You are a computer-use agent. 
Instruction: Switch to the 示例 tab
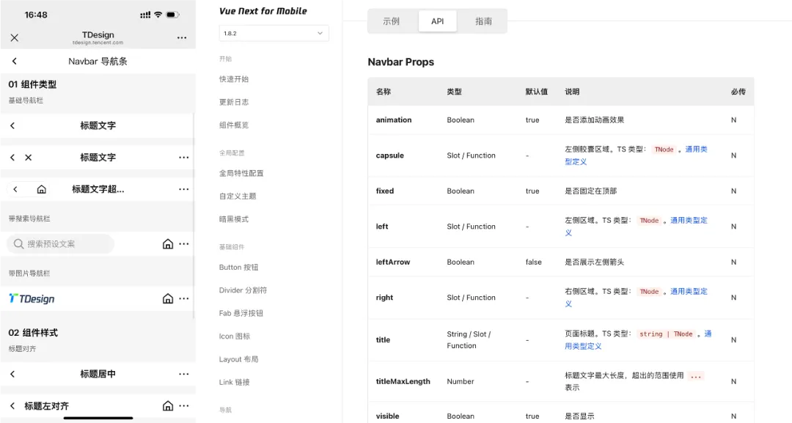tap(392, 21)
